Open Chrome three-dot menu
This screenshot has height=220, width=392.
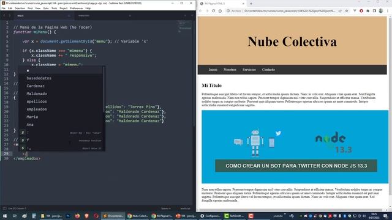[x=388, y=11]
